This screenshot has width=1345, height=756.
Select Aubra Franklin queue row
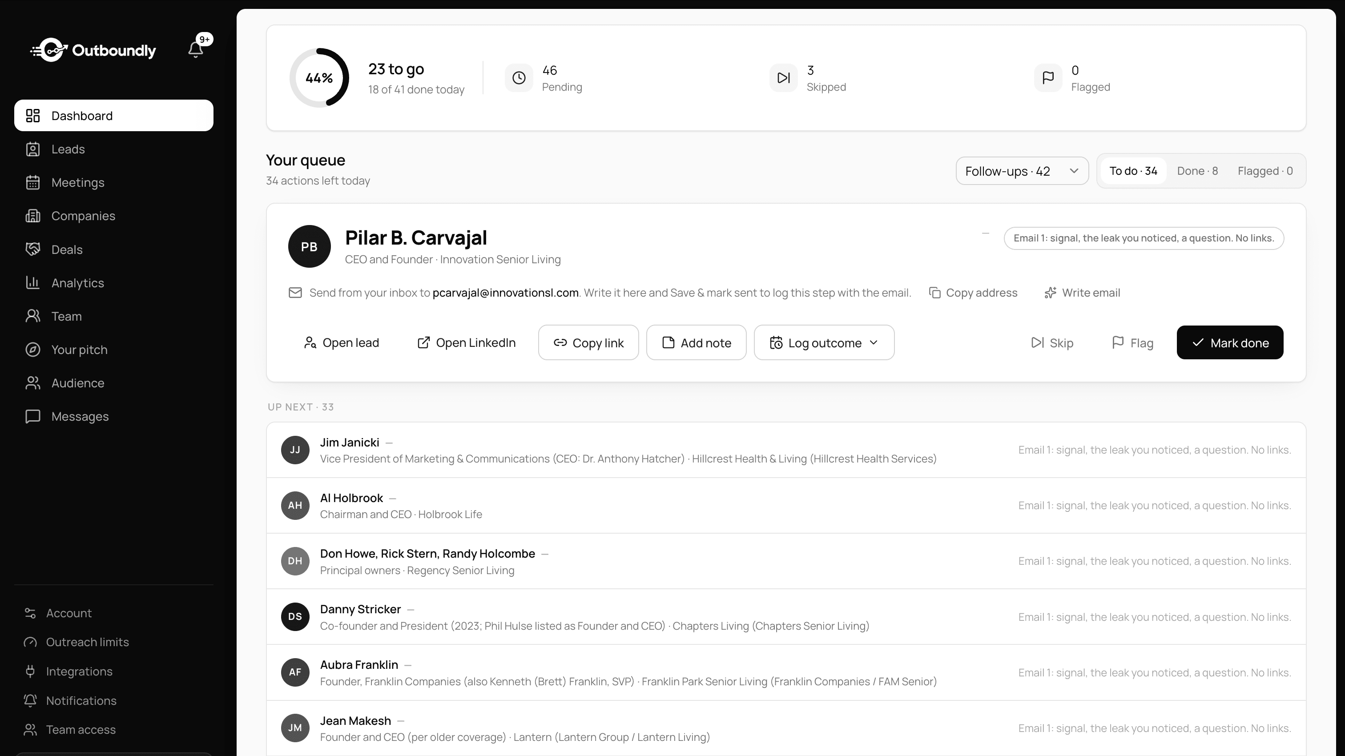click(x=786, y=672)
